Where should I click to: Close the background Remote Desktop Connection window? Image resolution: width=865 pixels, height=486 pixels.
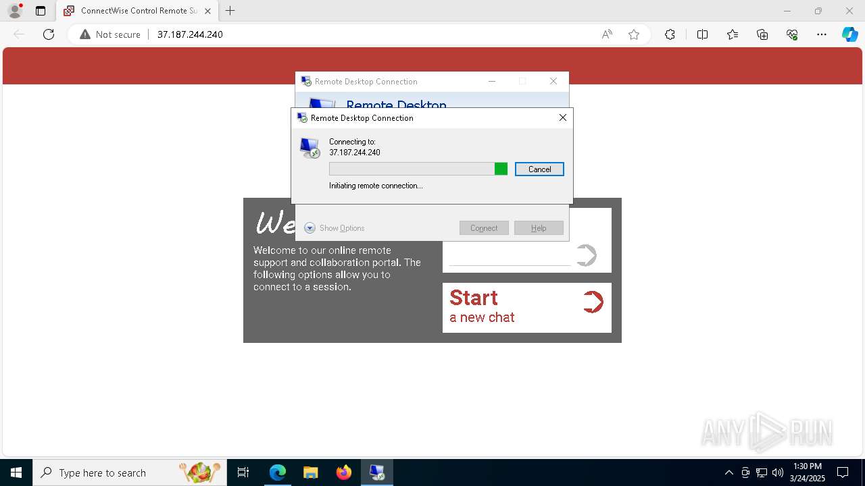tap(553, 81)
